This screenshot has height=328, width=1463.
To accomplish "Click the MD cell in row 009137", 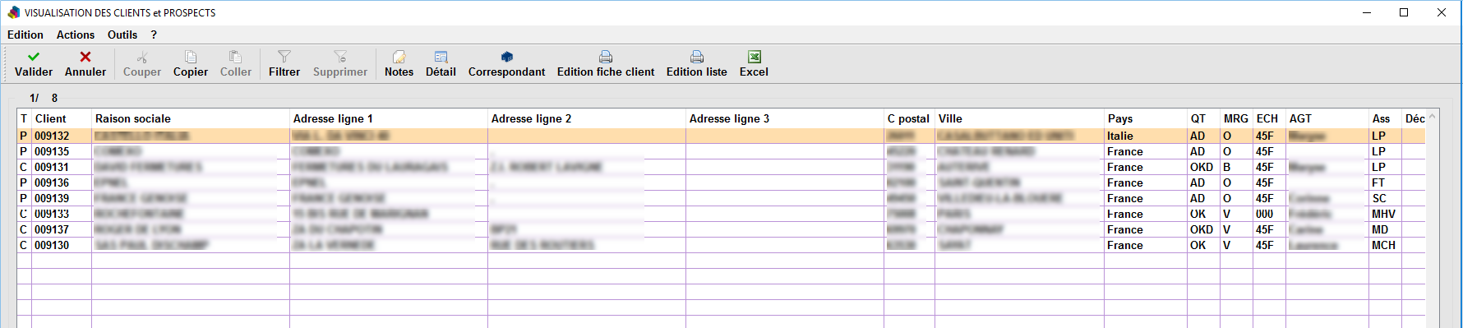I will [x=1385, y=229].
